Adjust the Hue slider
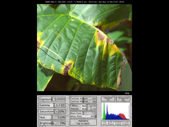Screen dimensions: 169x127 pyautogui.click(x=52, y=117)
